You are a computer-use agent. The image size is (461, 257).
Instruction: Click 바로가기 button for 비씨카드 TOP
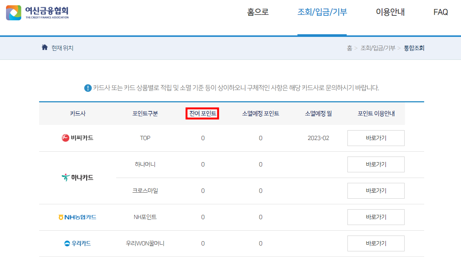click(x=376, y=138)
